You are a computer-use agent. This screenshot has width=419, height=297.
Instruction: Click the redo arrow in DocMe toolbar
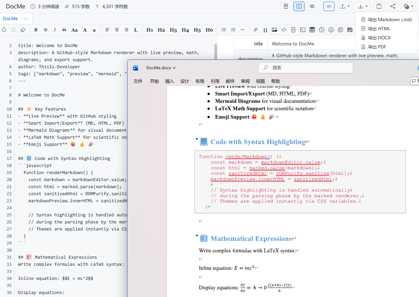13,30
